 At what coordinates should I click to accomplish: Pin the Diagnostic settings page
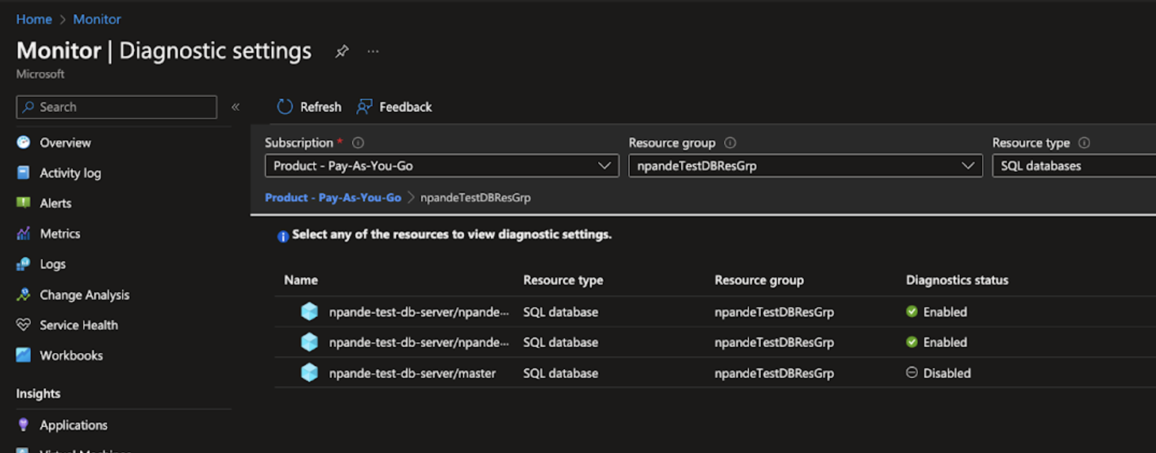click(342, 51)
